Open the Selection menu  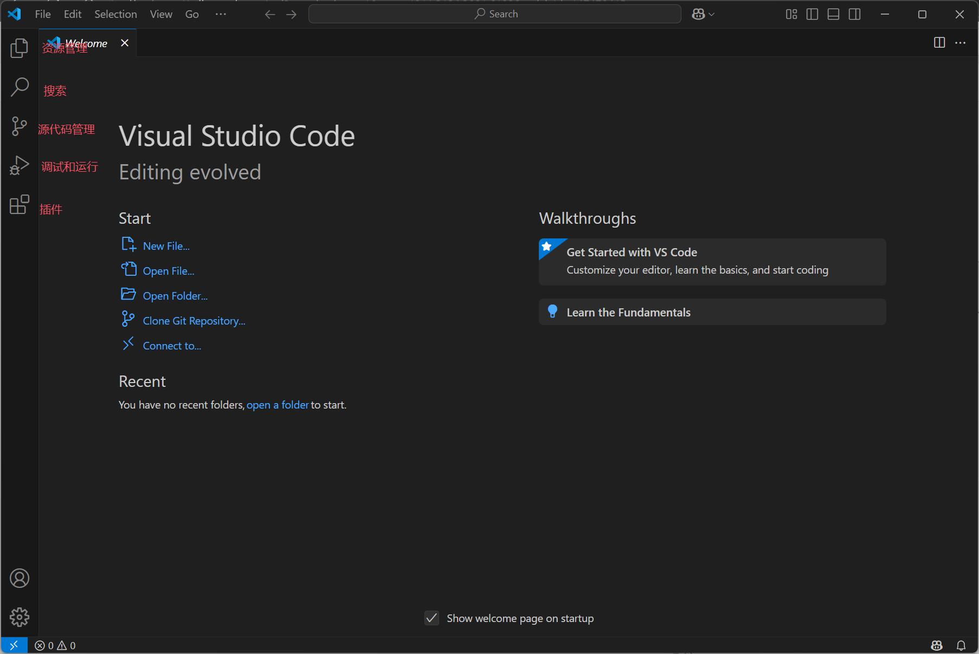tap(115, 14)
